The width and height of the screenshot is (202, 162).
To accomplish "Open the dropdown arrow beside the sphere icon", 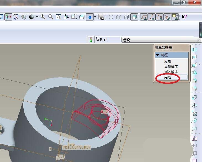I will [37, 17].
